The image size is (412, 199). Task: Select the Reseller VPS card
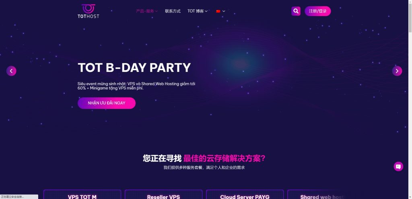163,194
